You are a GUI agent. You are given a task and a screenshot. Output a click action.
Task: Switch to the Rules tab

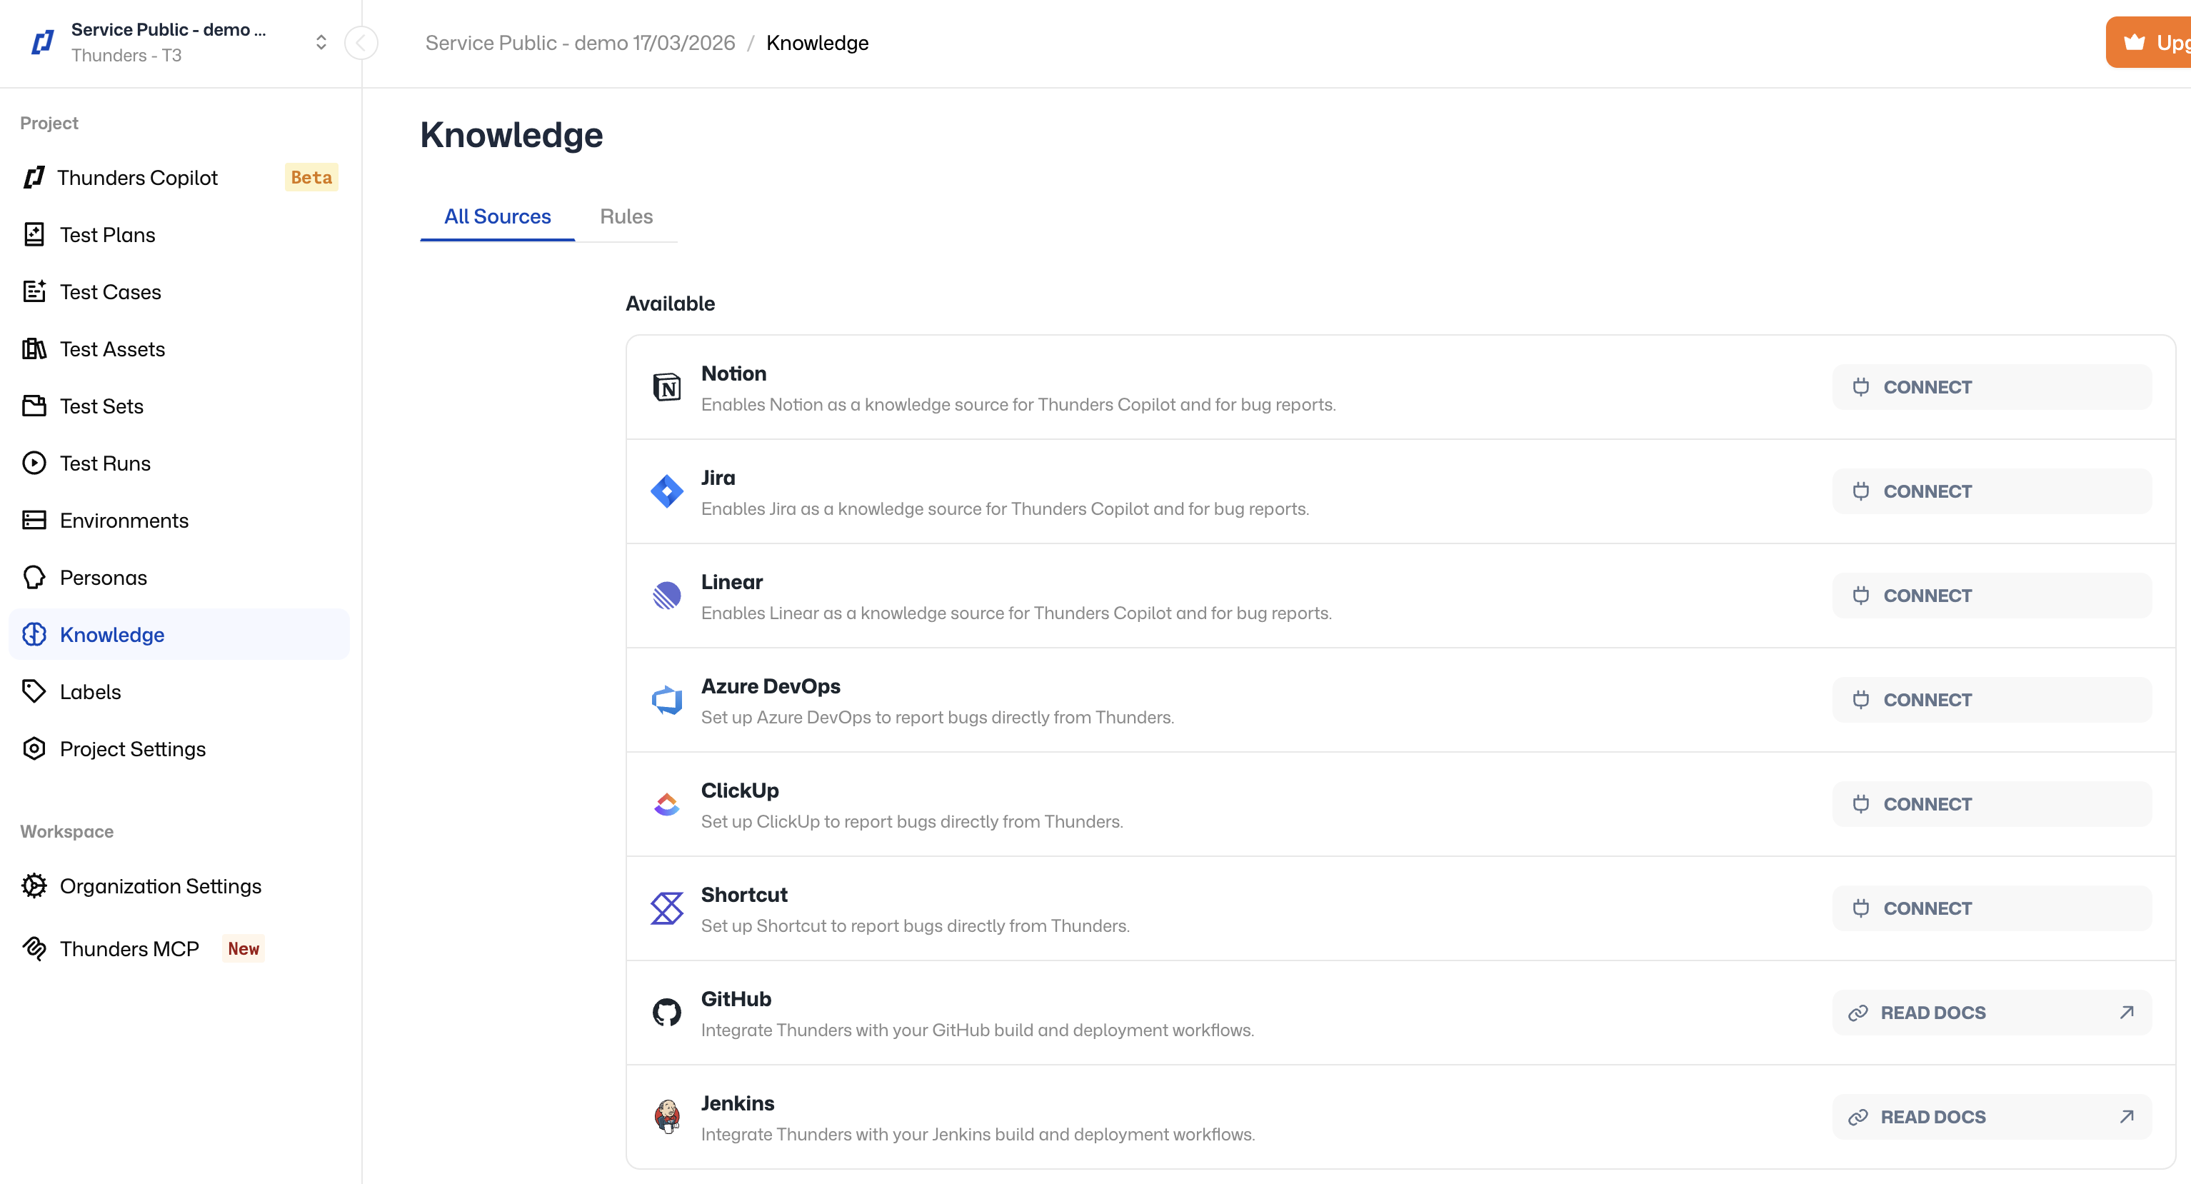tap(626, 217)
